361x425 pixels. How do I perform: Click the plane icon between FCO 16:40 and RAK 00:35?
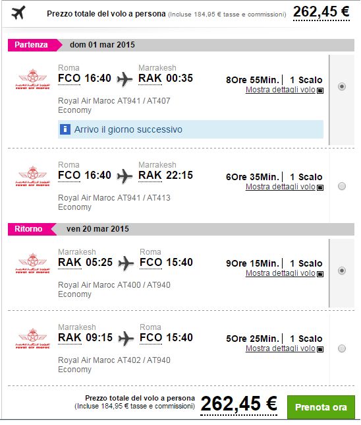(125, 79)
